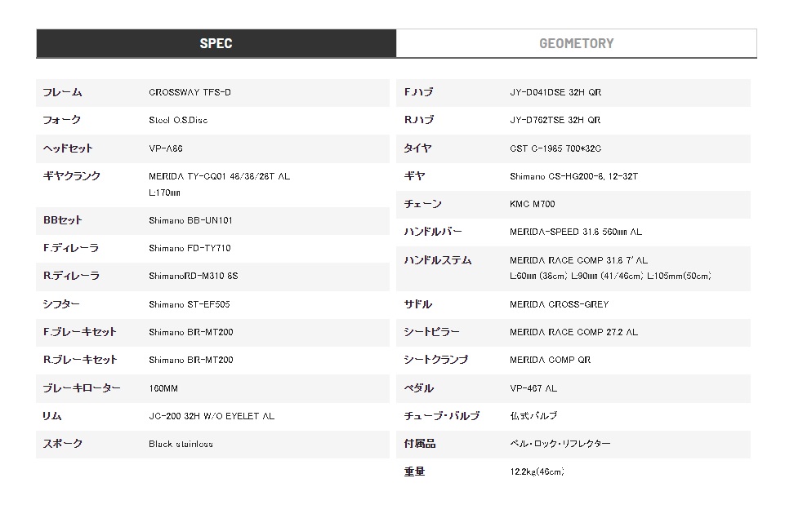Select tube valve value 仏式バルブ
The height and width of the screenshot is (518, 785).
pos(533,416)
